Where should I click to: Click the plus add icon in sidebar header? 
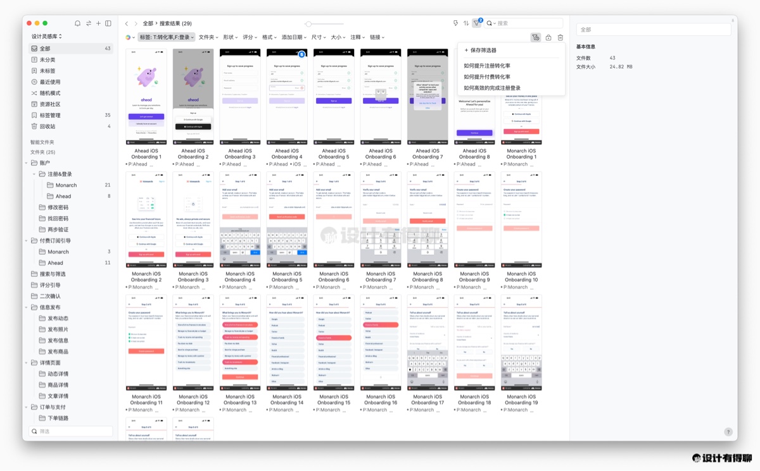(x=98, y=23)
